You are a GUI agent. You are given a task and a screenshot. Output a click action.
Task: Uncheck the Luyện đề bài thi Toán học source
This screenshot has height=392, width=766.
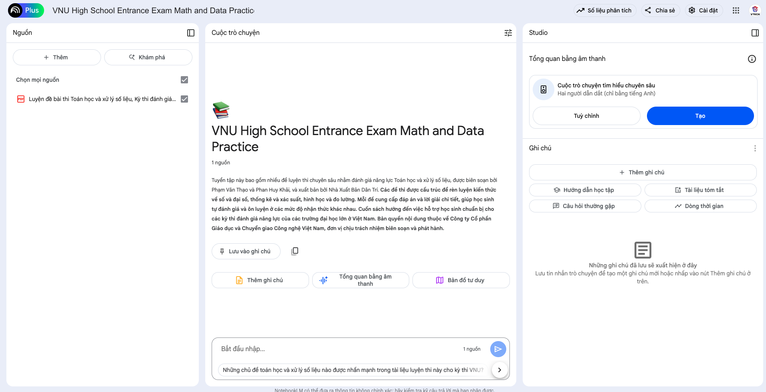point(184,99)
